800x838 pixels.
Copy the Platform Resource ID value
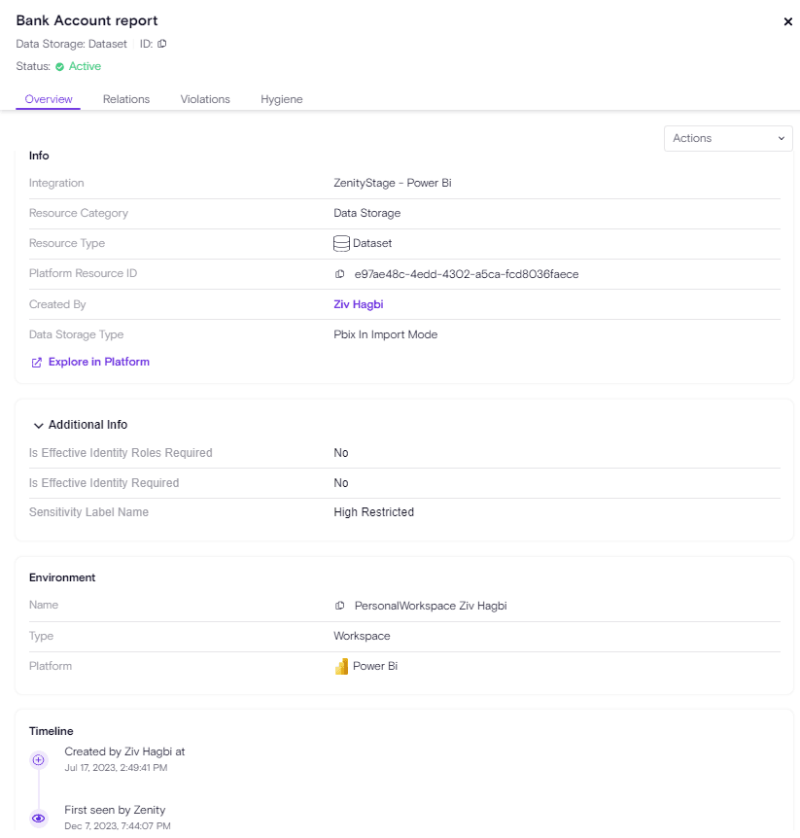point(339,274)
